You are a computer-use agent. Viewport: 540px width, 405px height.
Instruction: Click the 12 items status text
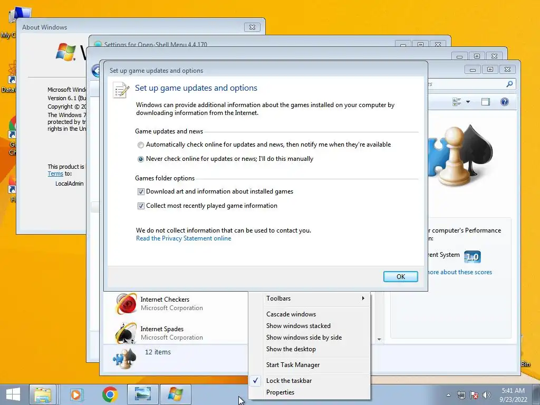tap(158, 352)
